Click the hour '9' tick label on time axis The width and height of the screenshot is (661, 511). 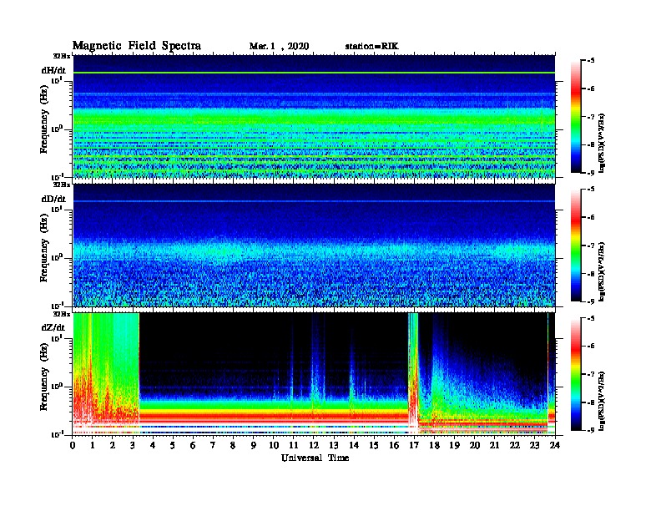[x=254, y=445]
